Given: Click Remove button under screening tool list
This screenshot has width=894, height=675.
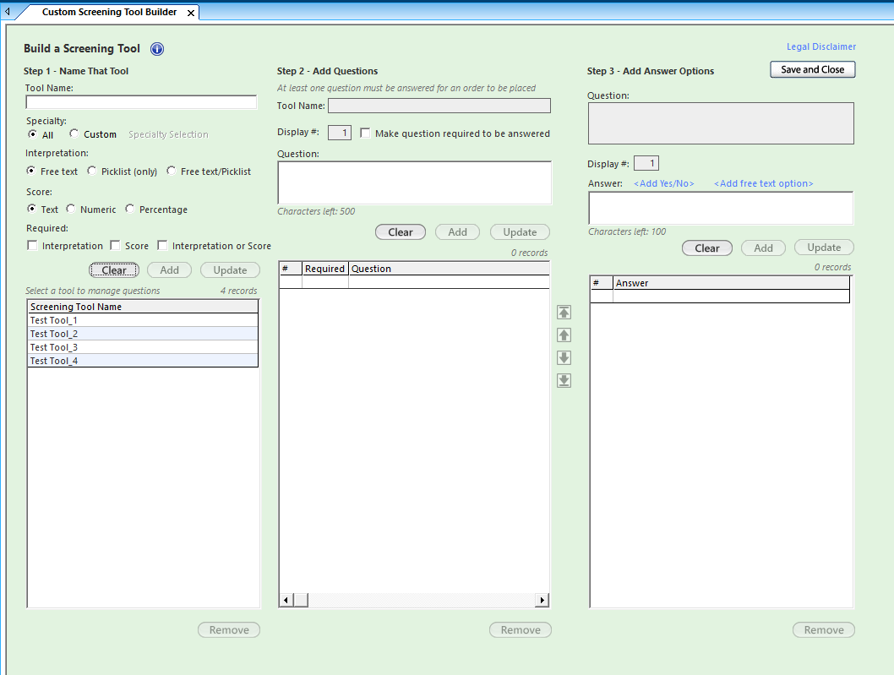Looking at the screenshot, I should coord(229,630).
